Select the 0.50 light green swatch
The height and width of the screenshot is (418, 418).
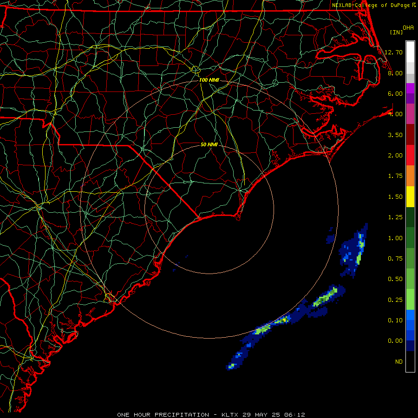pyautogui.click(x=410, y=279)
